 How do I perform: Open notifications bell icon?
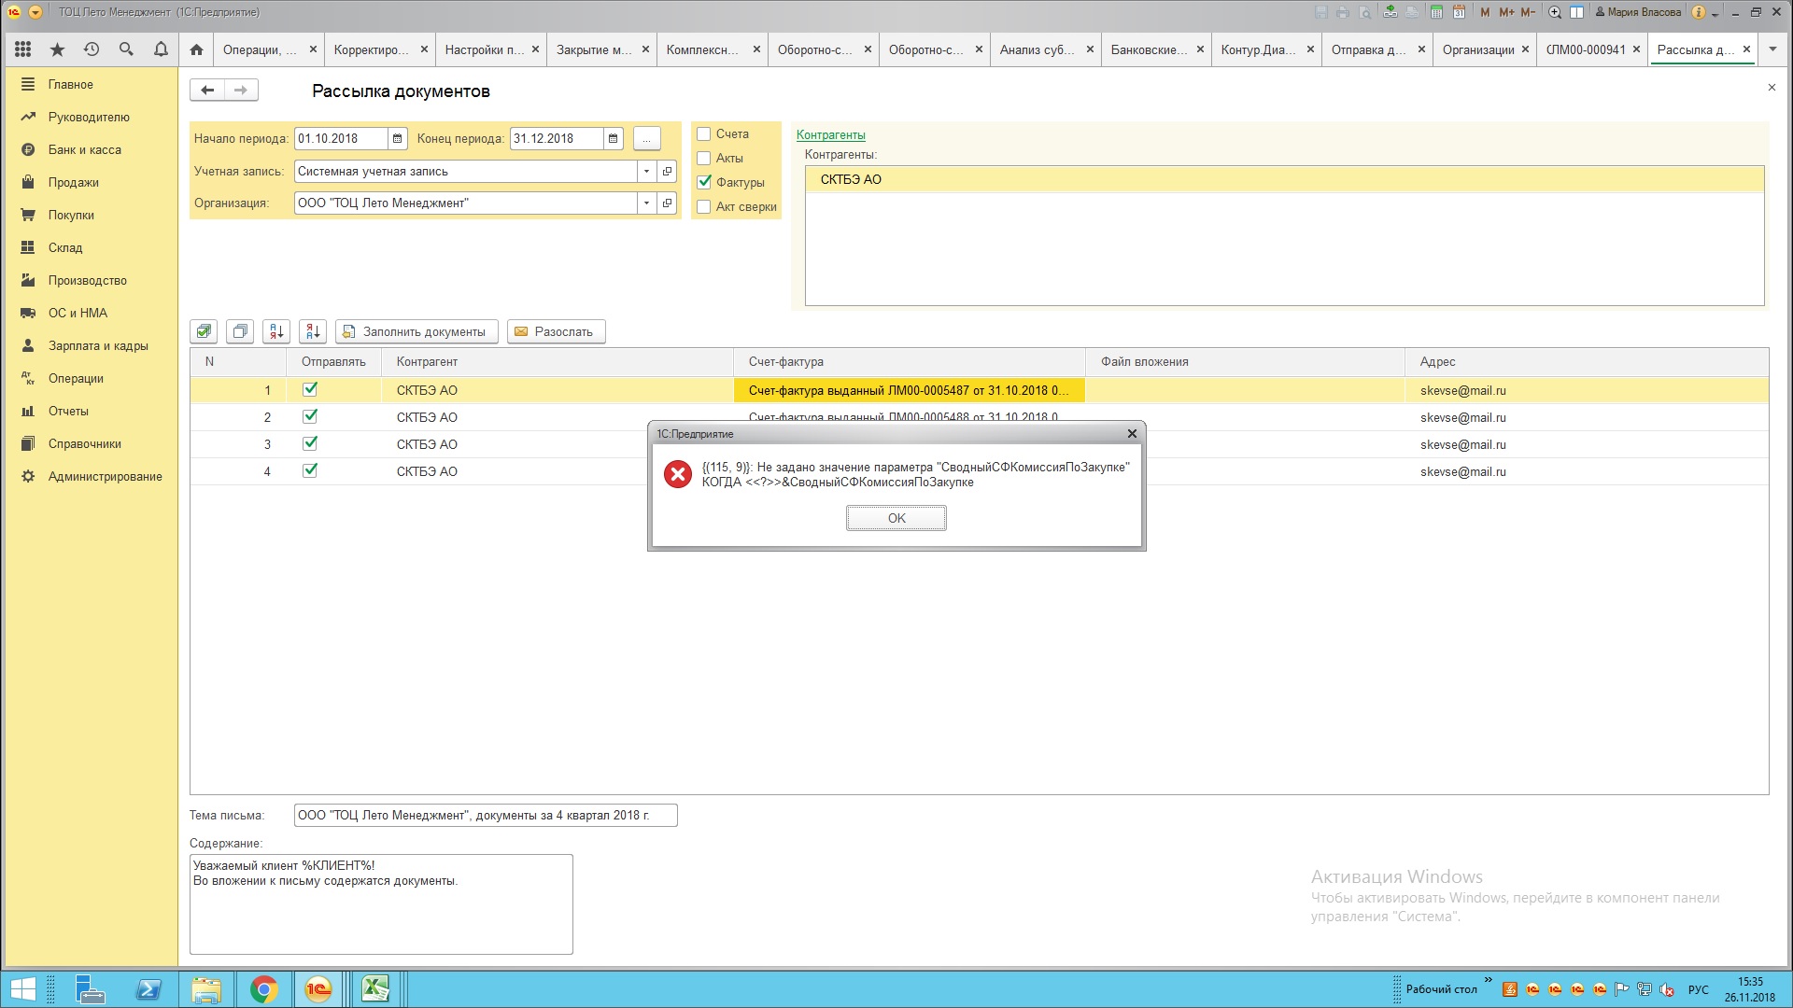[161, 49]
